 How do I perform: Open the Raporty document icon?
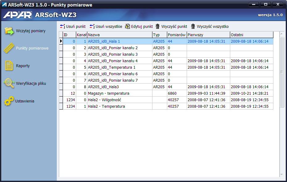tap(9, 66)
